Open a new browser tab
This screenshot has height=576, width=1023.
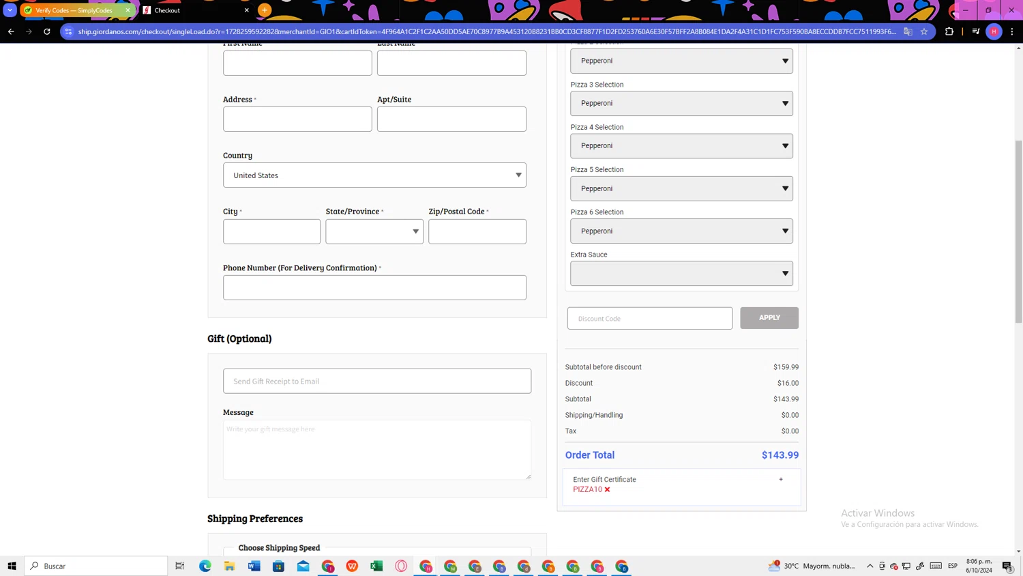[x=265, y=10]
